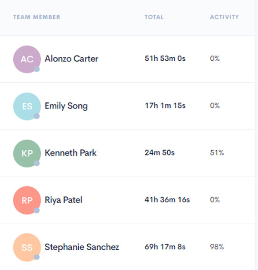
Task: Sort by Total column header
Action: click(x=154, y=17)
